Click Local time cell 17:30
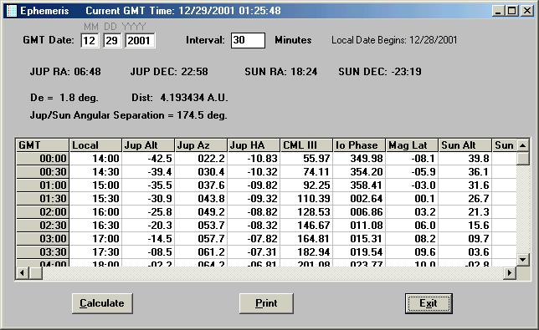This screenshot has width=539, height=330. tap(95, 252)
